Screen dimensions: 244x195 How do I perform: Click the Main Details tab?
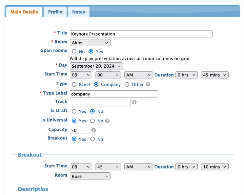click(24, 12)
